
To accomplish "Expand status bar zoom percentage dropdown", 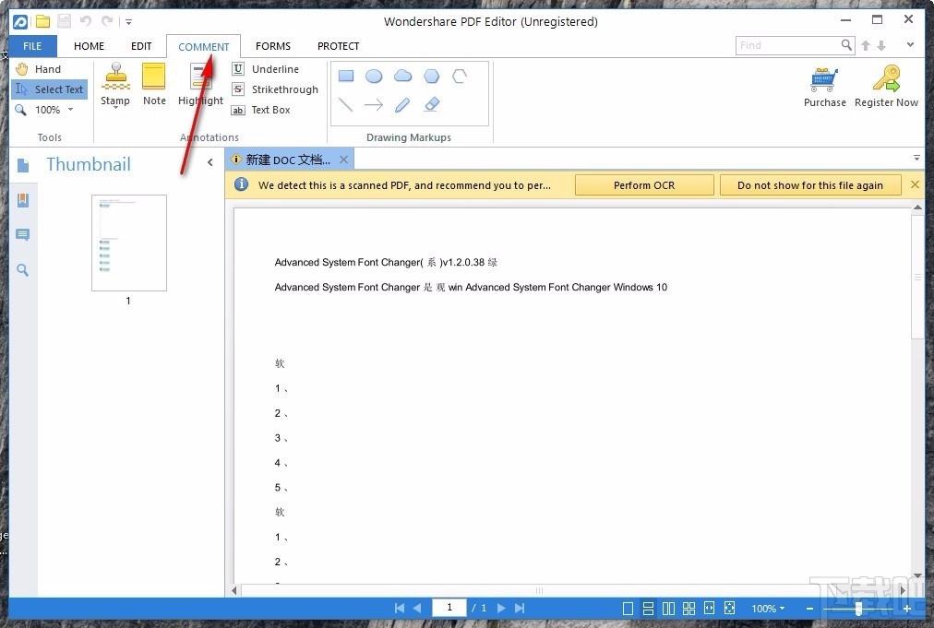I will (x=768, y=609).
